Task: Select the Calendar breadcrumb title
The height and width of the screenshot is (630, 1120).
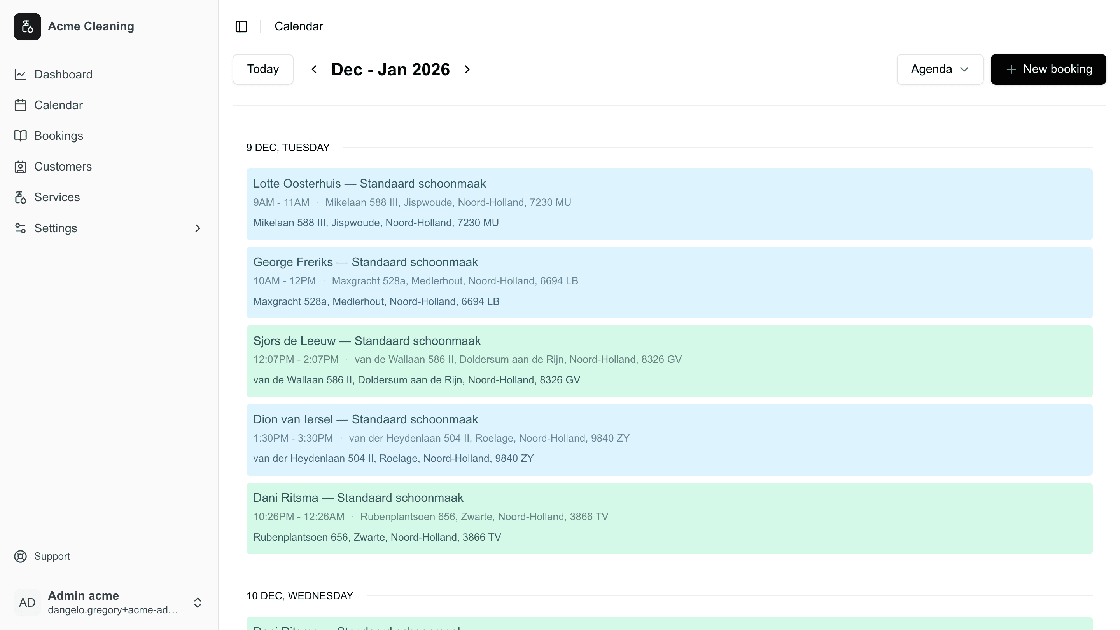Action: (299, 26)
